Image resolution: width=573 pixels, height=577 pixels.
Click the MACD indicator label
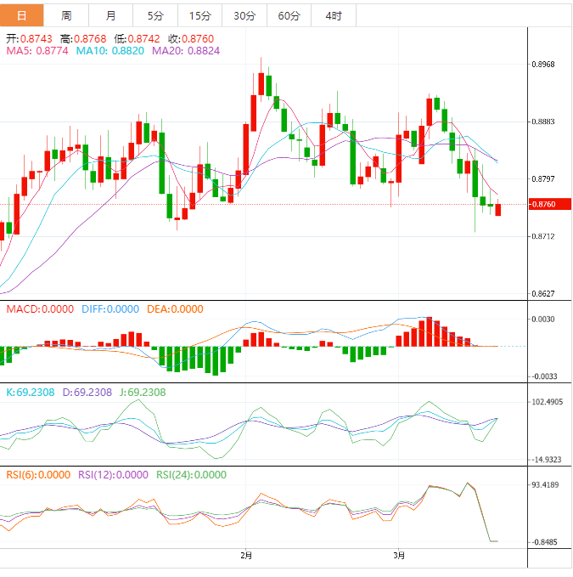pos(40,309)
